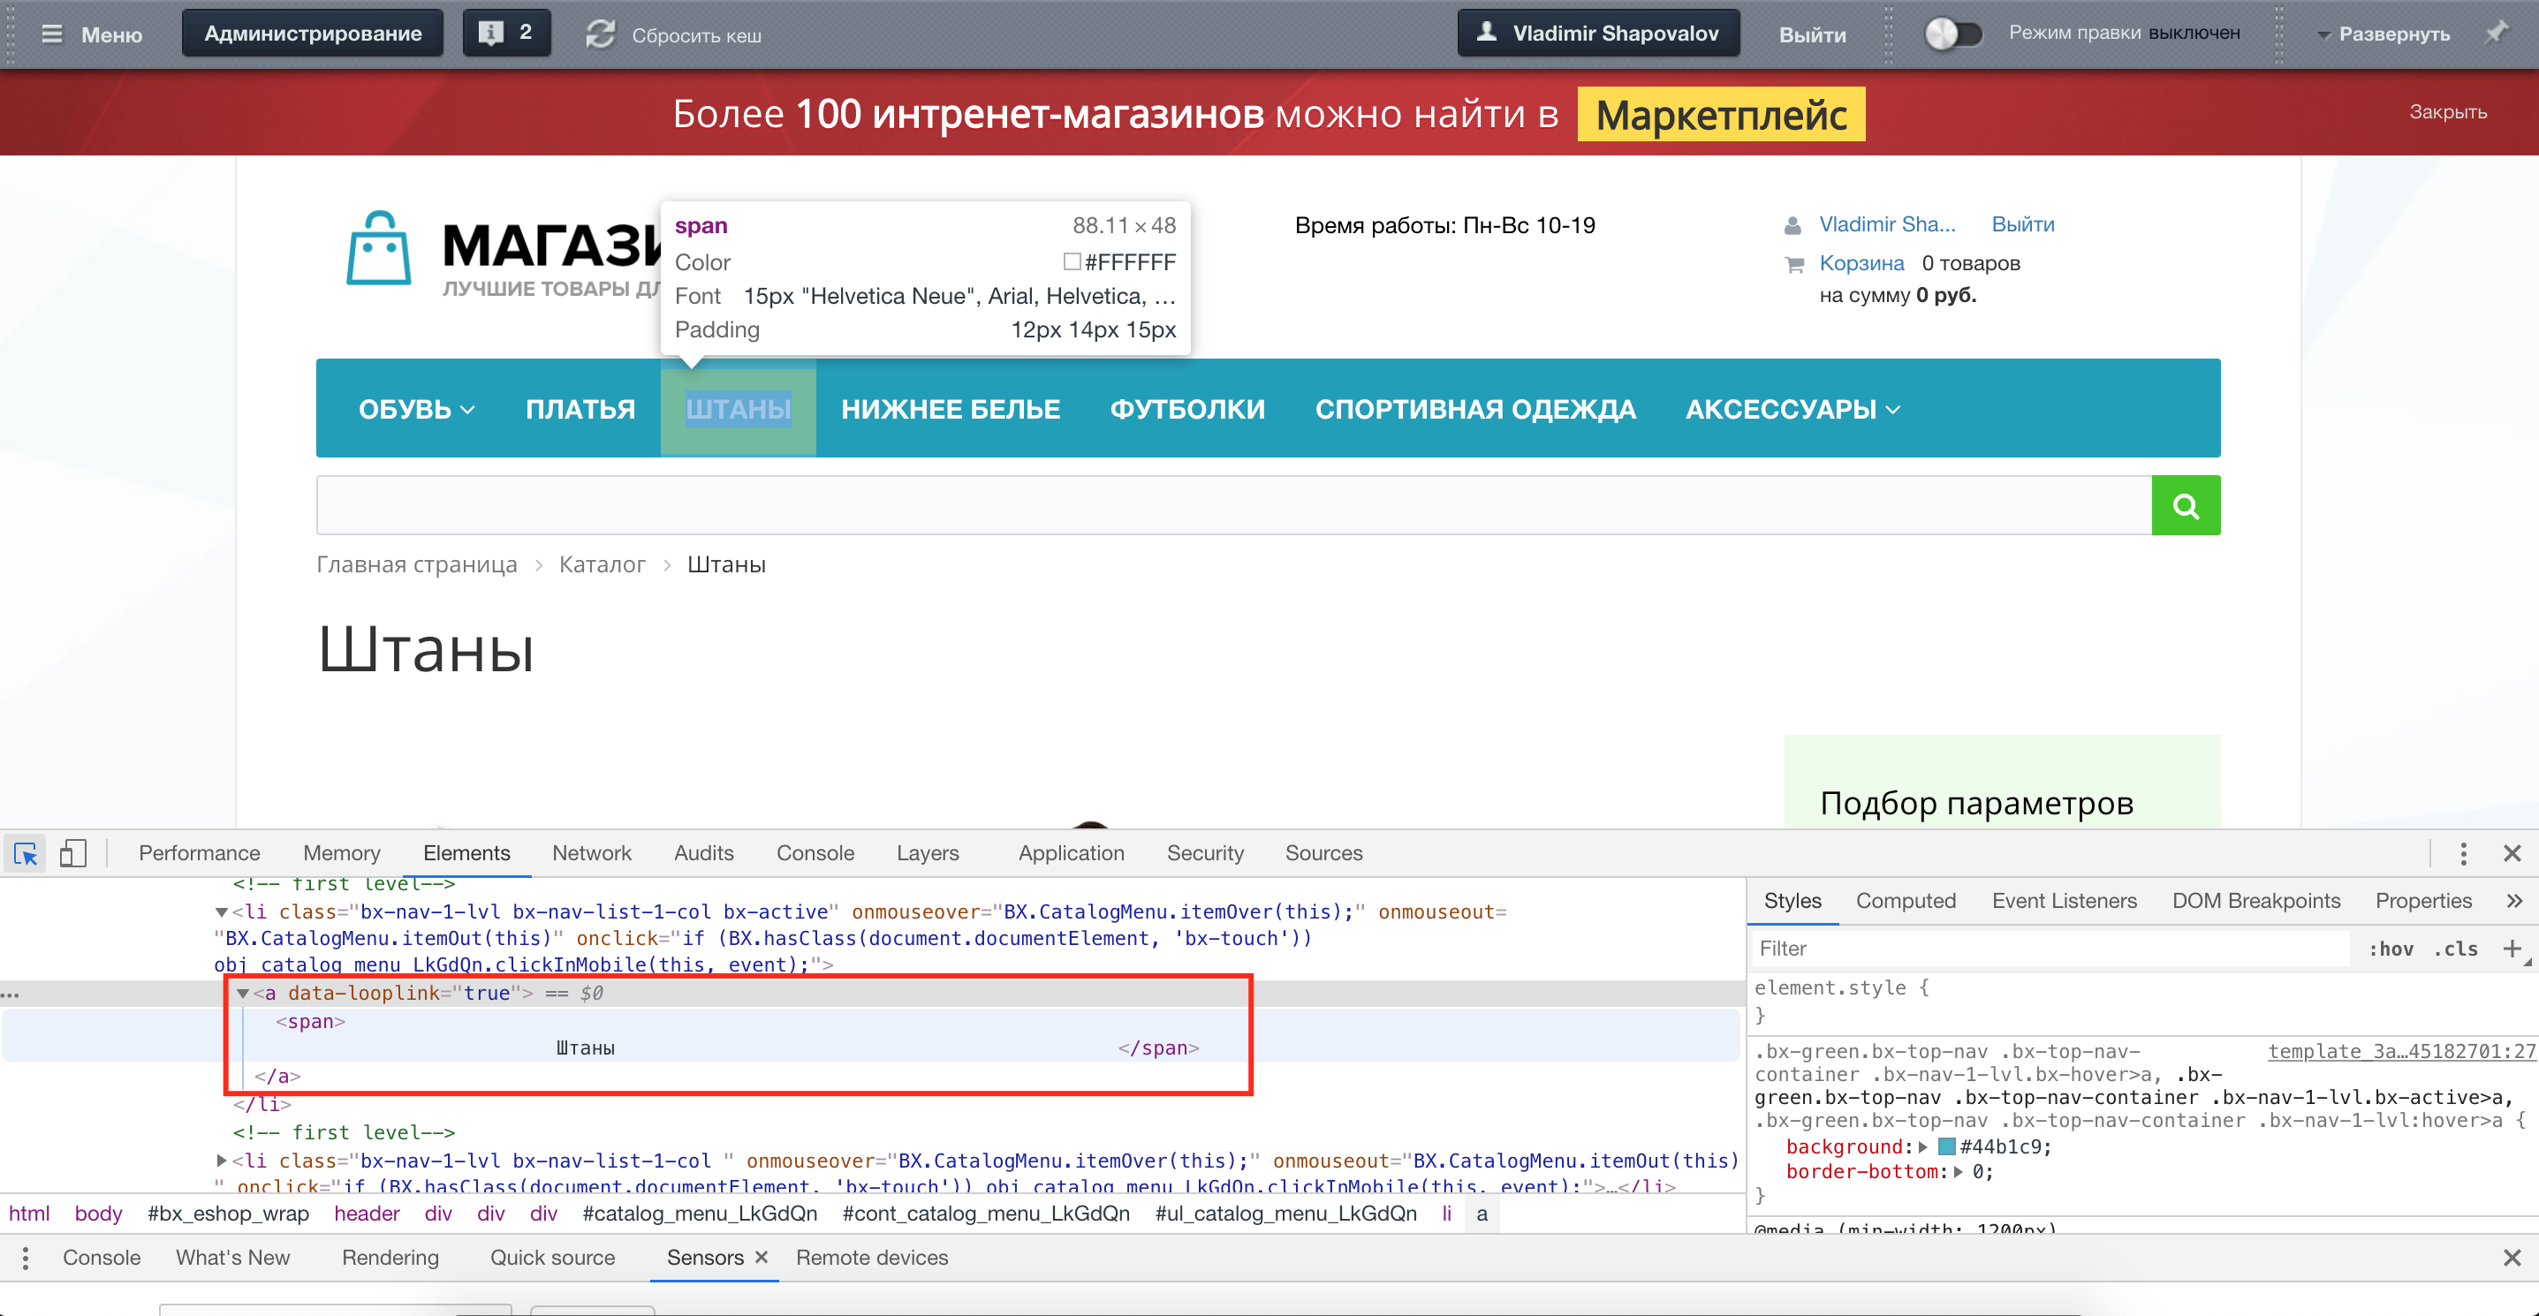The height and width of the screenshot is (1316, 2539).
Task: Open DevTools three-dot customize menu
Action: [2463, 853]
